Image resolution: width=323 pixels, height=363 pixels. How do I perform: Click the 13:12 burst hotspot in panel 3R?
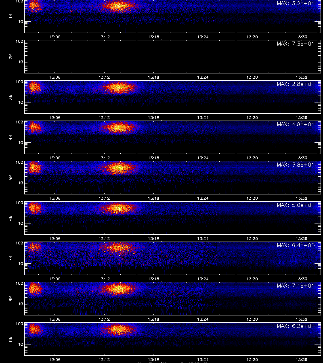(119, 88)
